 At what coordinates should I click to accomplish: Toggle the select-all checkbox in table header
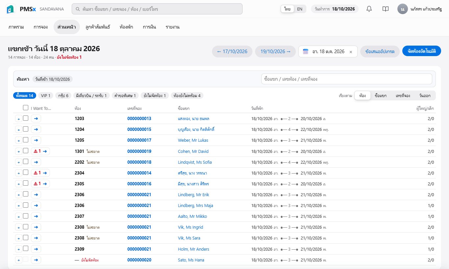pos(26,108)
